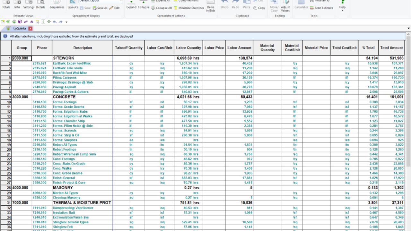Open the quick access toolbar customize arrow

[x=66, y=22]
